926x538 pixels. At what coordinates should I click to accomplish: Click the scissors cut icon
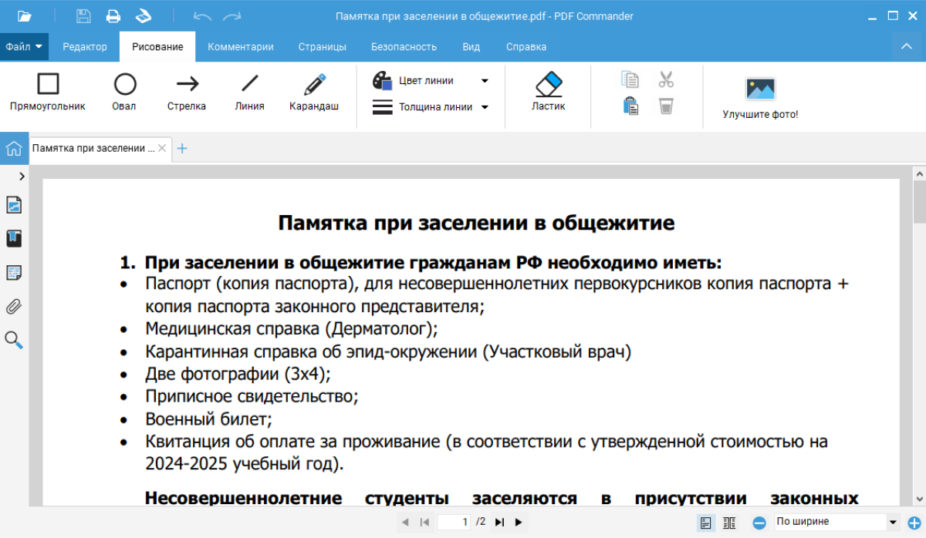667,79
